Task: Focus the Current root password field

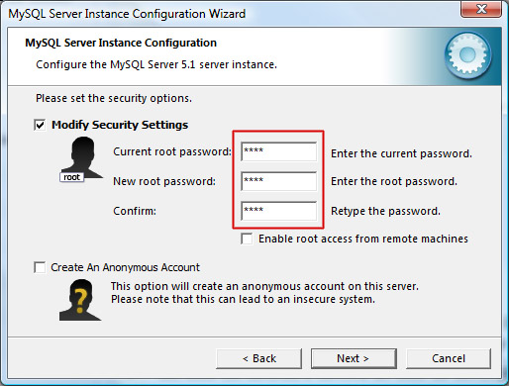Action: 279,151
